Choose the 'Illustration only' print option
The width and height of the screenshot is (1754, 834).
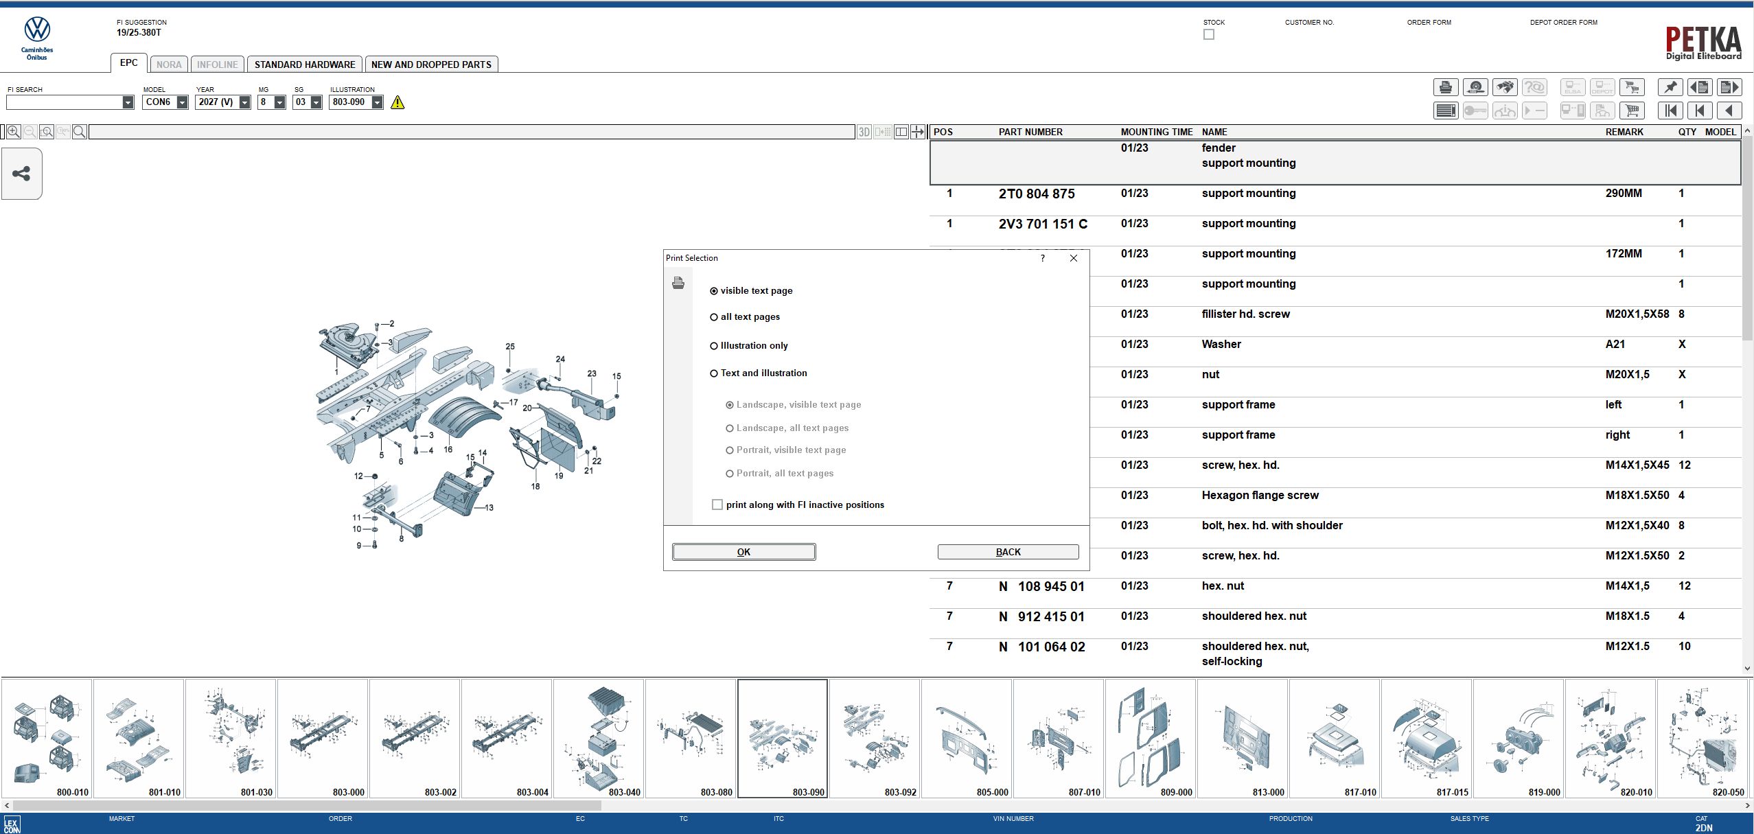point(749,346)
